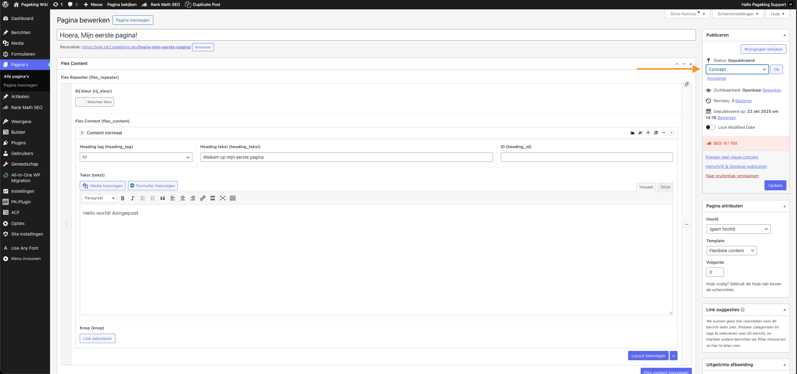Screen dimensions: 797x374
Task: Insert a blockquote in the editor
Action: click(163, 198)
